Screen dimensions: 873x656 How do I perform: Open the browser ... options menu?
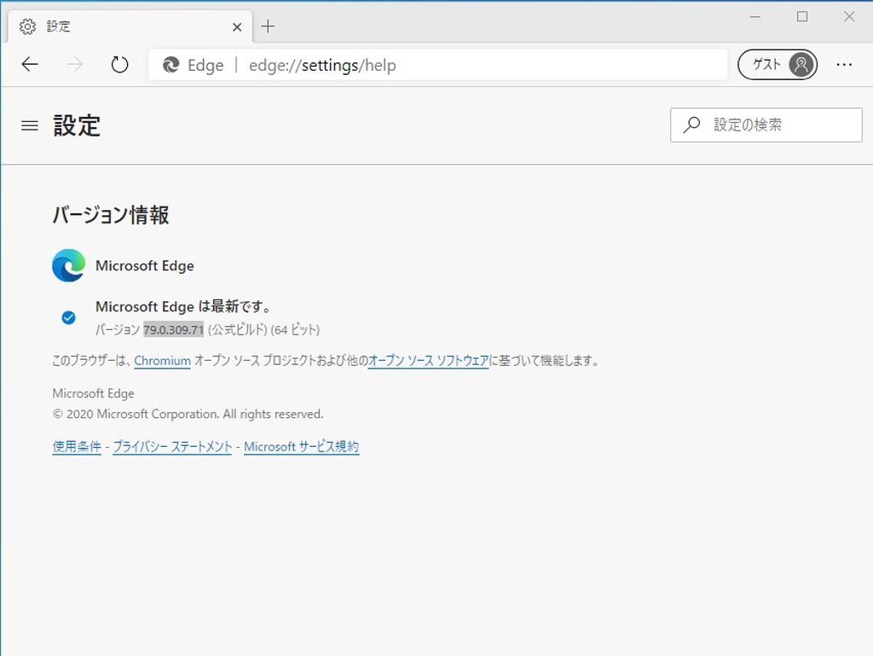click(x=844, y=64)
